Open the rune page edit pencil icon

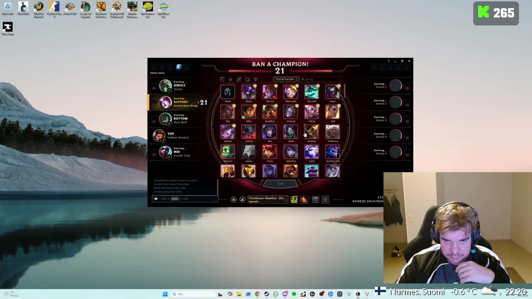[242, 200]
